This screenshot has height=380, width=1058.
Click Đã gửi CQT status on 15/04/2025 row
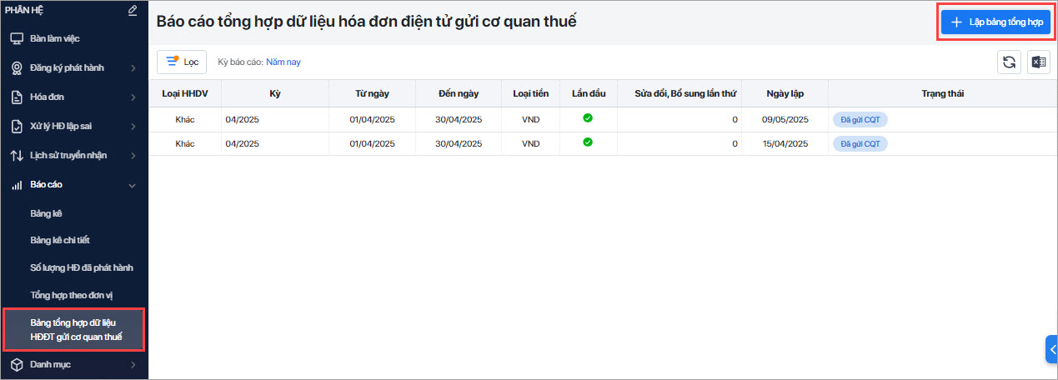tap(860, 143)
